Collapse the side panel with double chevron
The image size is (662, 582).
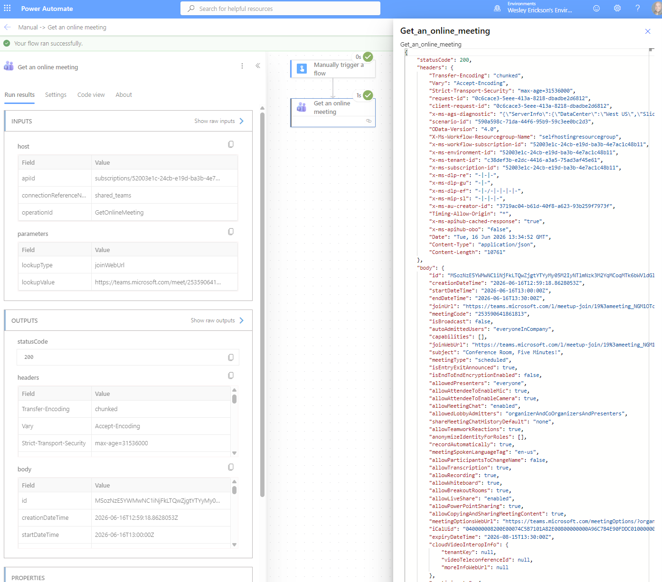pos(258,66)
